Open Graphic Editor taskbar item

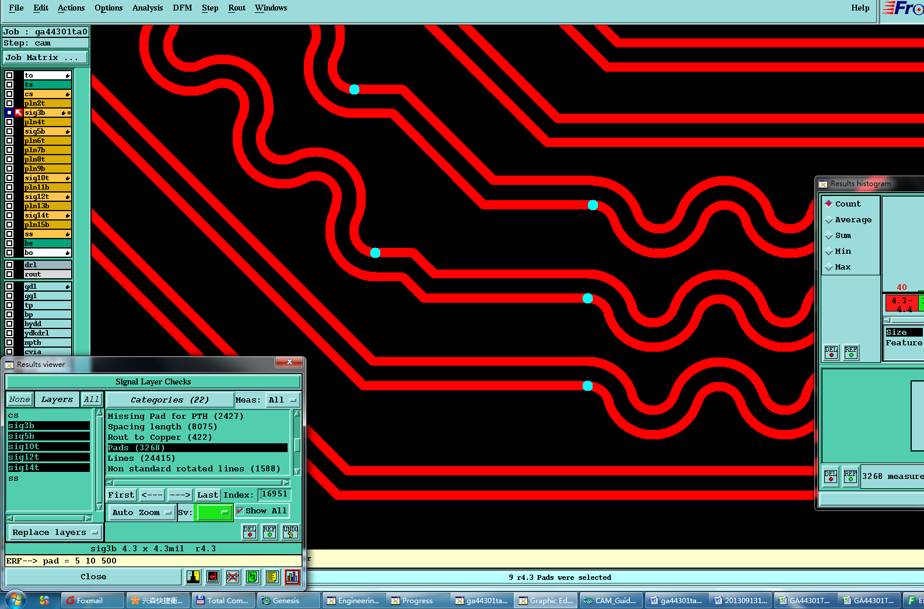coord(547,600)
